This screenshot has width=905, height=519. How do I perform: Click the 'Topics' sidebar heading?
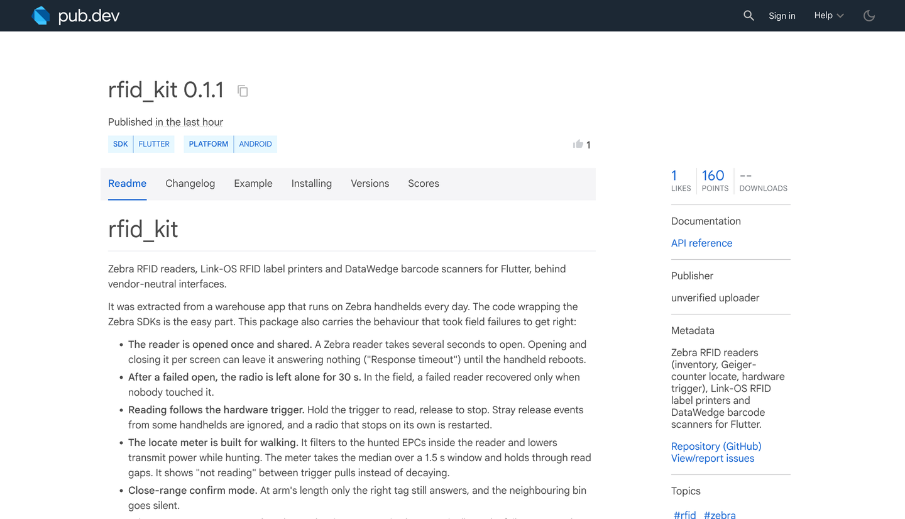pos(686,491)
